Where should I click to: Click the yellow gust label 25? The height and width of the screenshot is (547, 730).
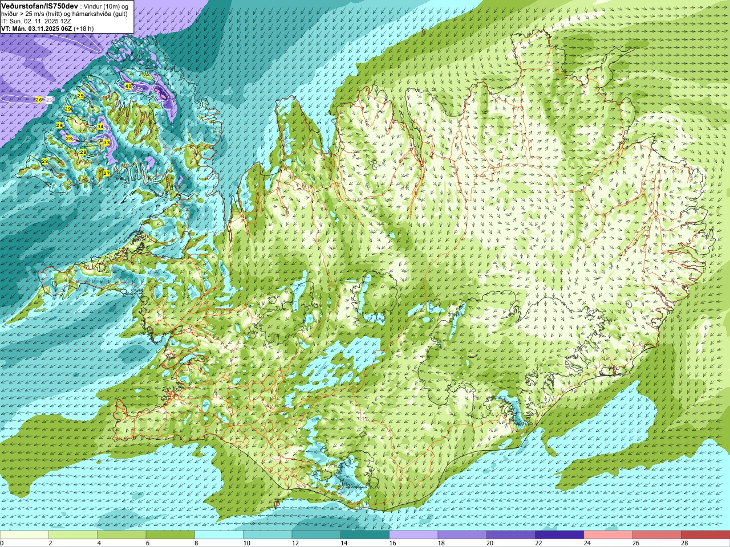tap(80, 96)
